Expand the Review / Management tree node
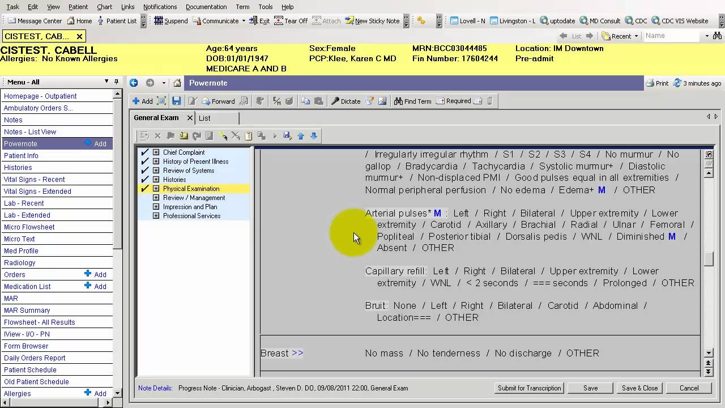Screen dimensions: 725x408 tap(156, 198)
